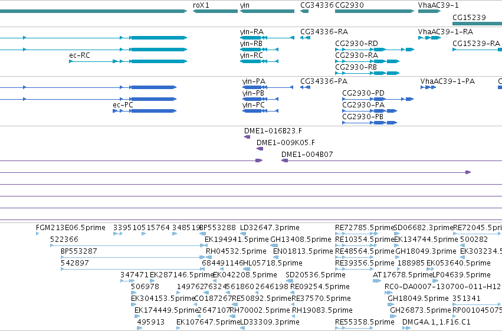
Task: Click the CG15239-RA transcript label
Action: pyautogui.click(x=476, y=44)
